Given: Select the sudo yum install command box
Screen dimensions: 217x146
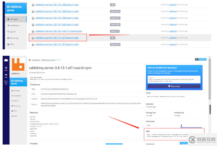Looking at the screenshot, I should pyautogui.click(x=174, y=96).
